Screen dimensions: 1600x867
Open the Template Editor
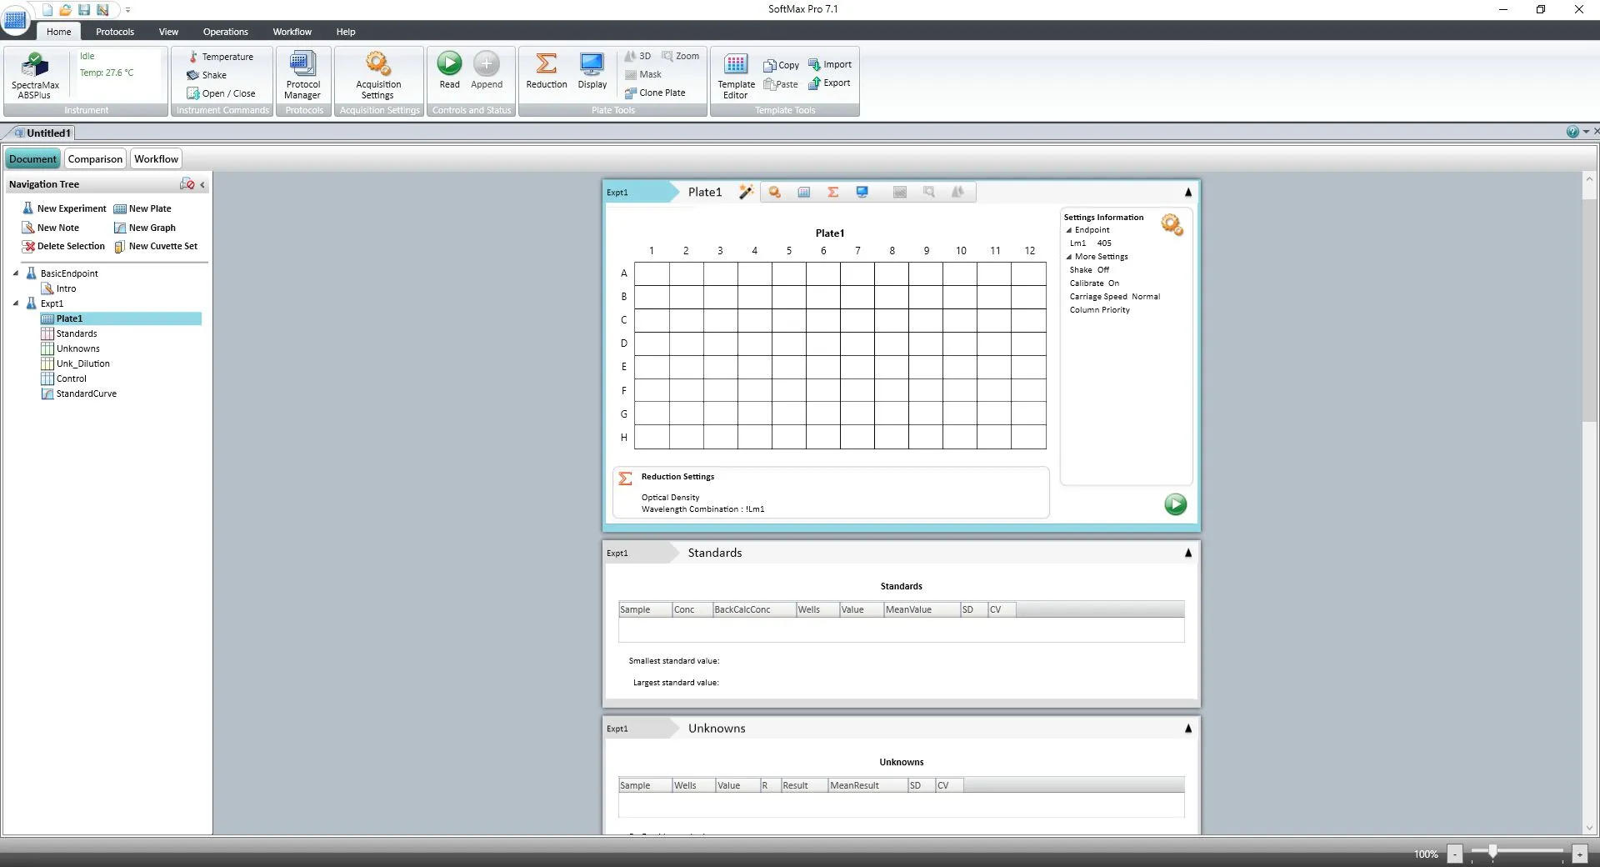736,75
